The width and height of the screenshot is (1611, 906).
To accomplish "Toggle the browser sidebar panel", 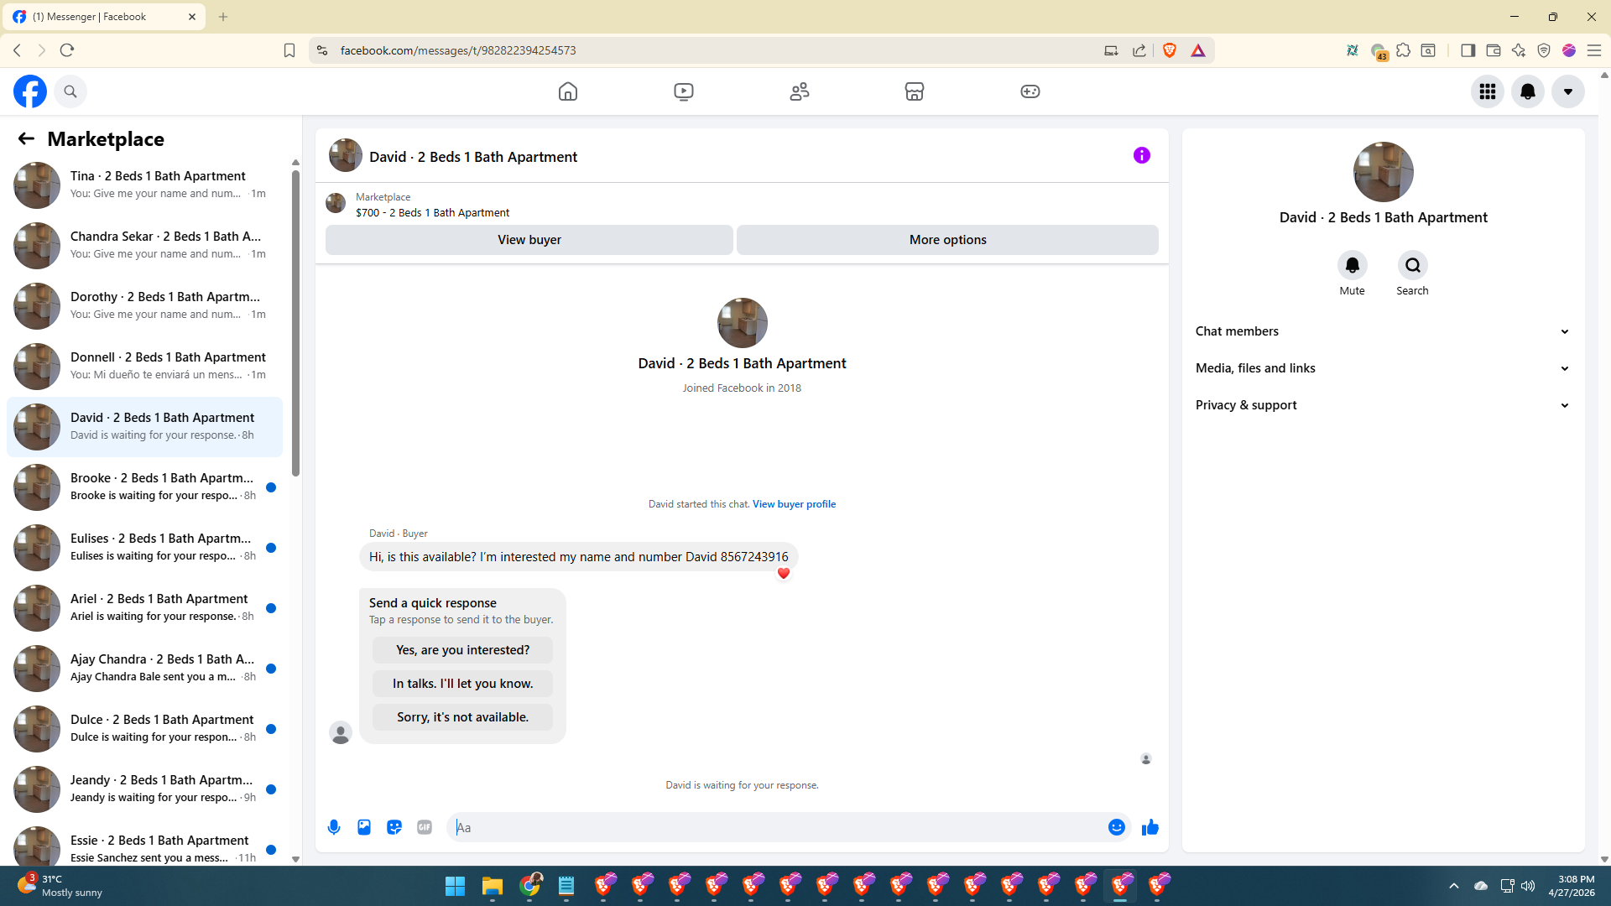I will click(1468, 50).
